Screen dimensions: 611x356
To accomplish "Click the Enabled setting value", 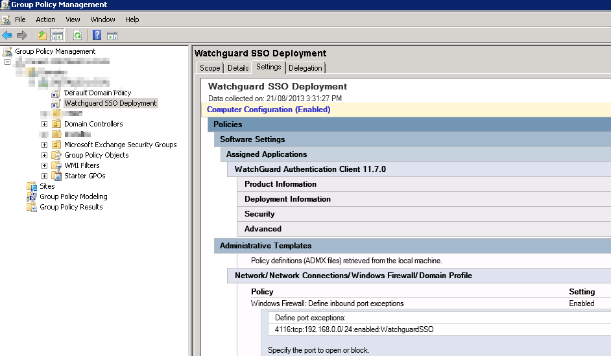I will 581,303.
